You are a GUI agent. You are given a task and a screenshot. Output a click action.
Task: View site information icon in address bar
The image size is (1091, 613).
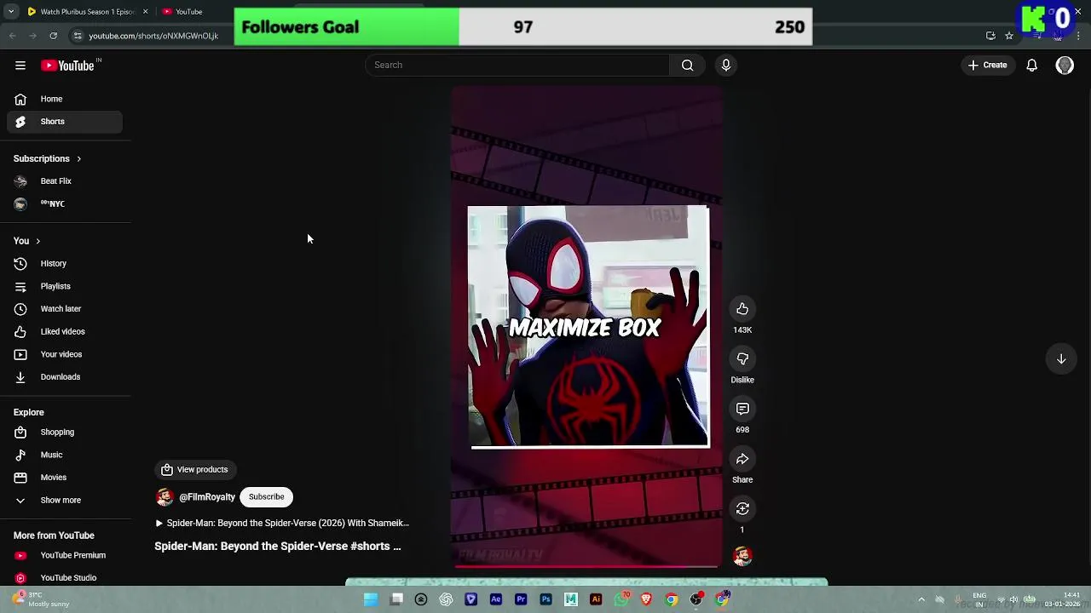point(78,36)
